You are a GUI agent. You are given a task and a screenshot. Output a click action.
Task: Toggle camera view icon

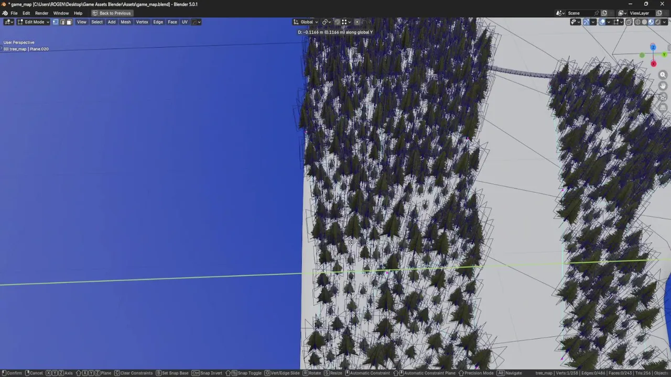click(x=663, y=97)
